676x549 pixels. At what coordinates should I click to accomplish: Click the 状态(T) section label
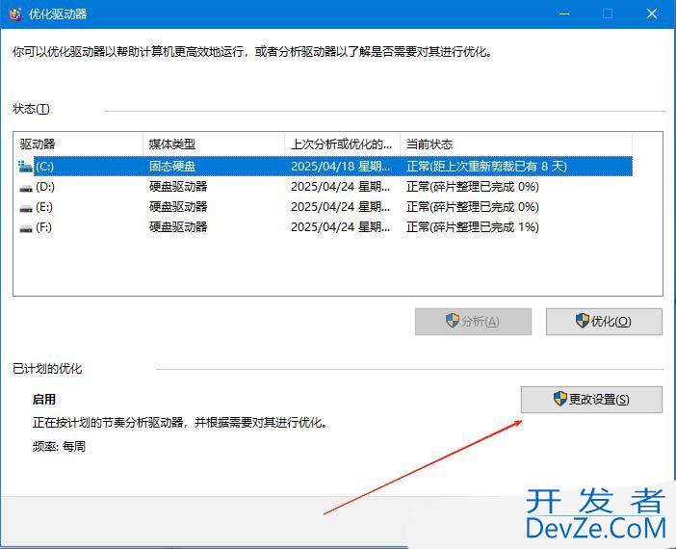point(31,109)
